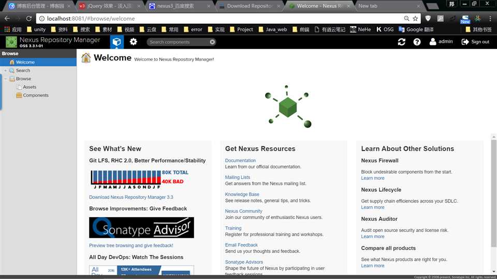The height and width of the screenshot is (279, 497).
Task: Click the Refresh icon in header
Action: tap(401, 42)
